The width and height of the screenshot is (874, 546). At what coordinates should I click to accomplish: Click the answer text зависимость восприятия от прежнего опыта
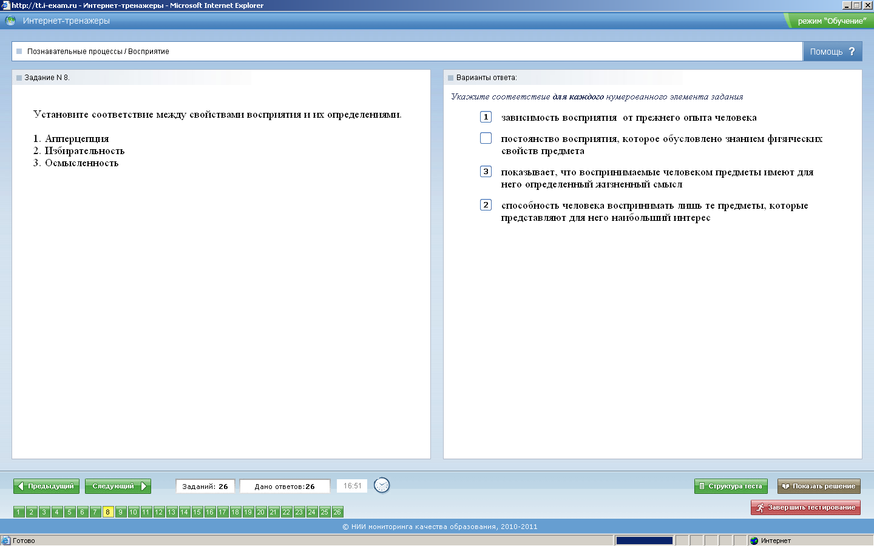(x=629, y=118)
